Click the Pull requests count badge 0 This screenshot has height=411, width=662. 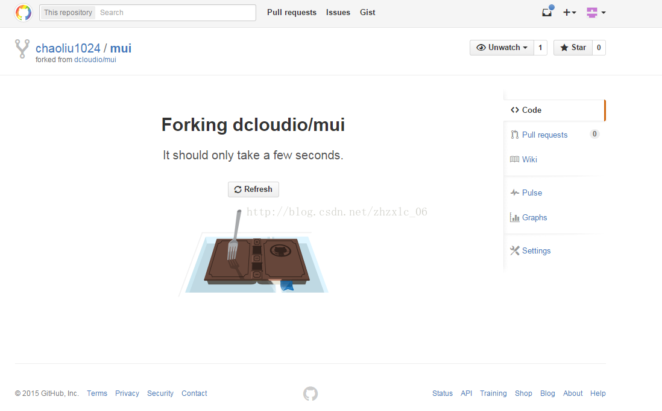[x=594, y=135]
